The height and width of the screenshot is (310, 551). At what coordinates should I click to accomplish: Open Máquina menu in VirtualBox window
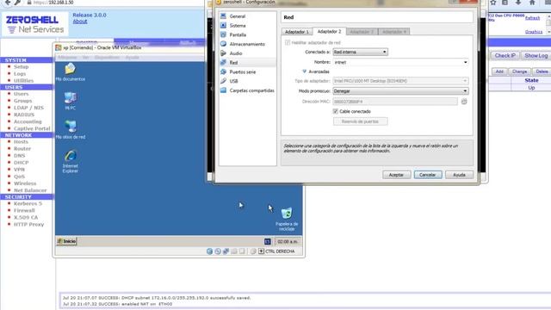[x=67, y=58]
